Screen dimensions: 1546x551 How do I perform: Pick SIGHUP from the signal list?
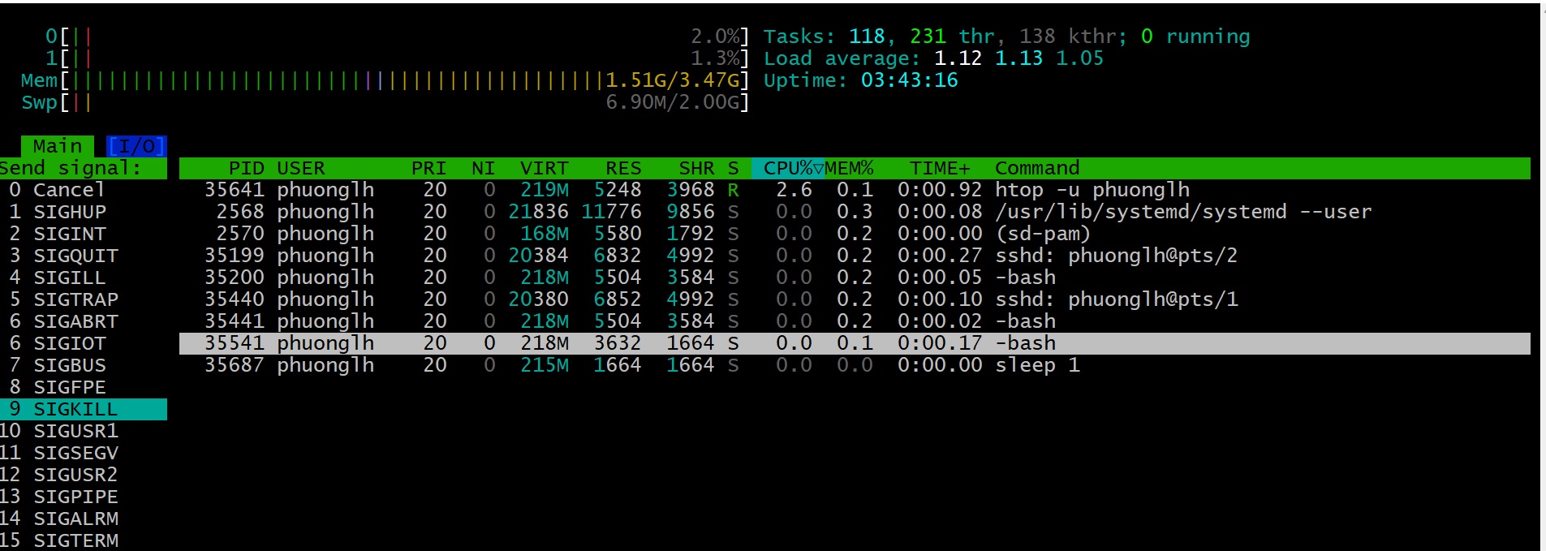coord(69,212)
